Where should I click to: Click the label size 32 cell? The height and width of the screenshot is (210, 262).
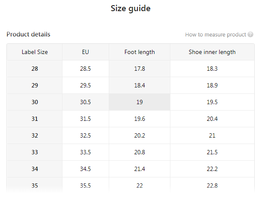pos(35,135)
